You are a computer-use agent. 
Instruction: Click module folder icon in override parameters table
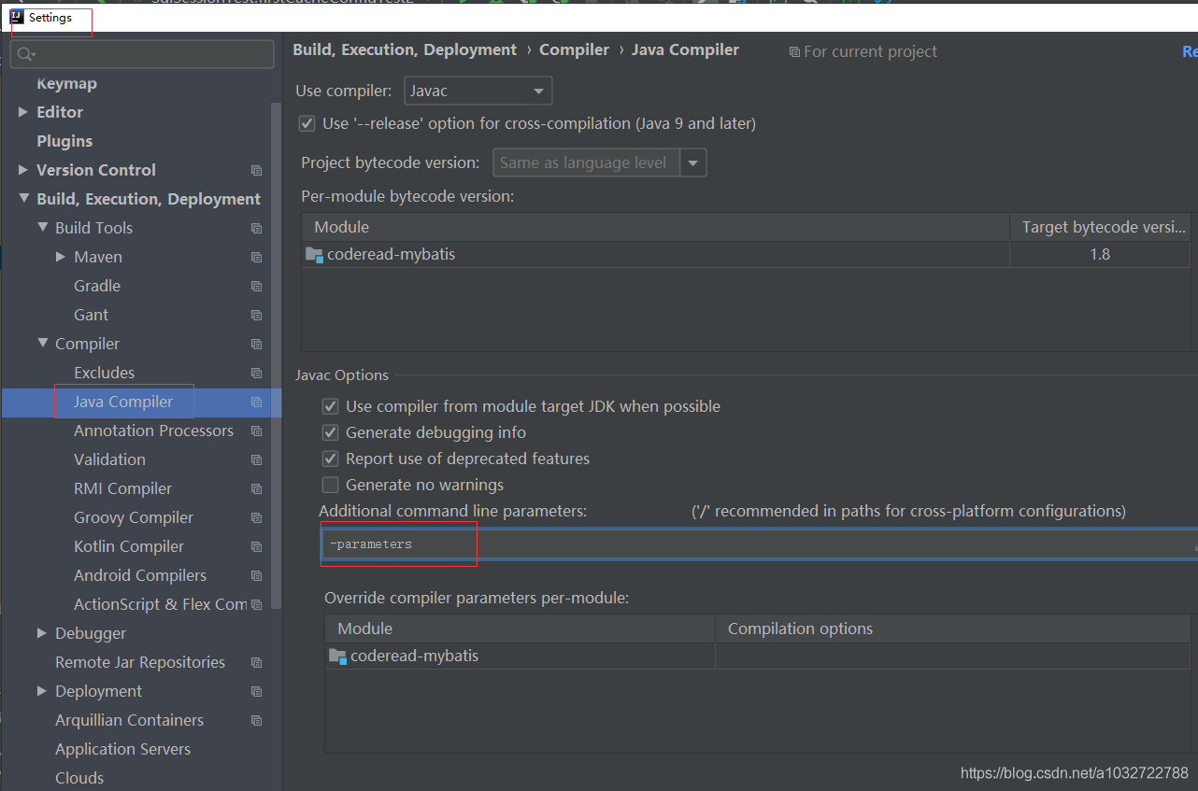click(337, 657)
